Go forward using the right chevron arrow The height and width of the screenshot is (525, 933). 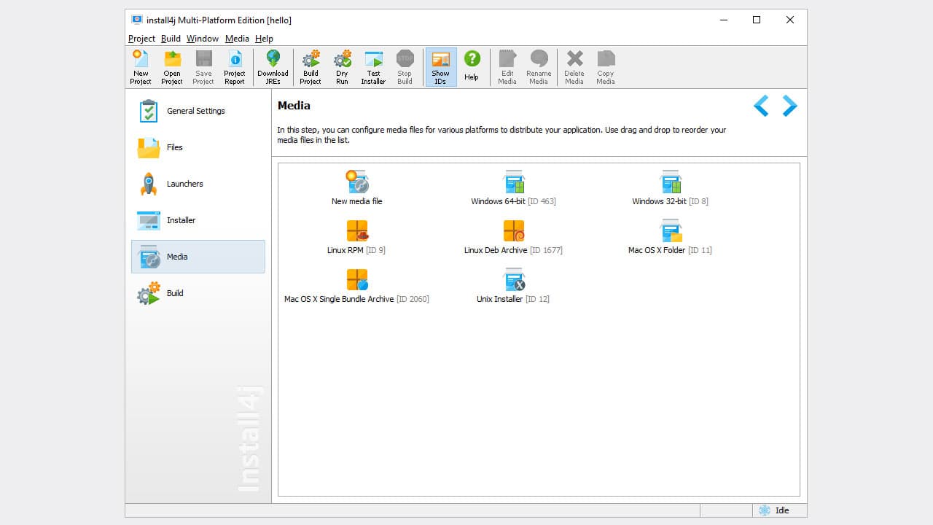click(789, 106)
